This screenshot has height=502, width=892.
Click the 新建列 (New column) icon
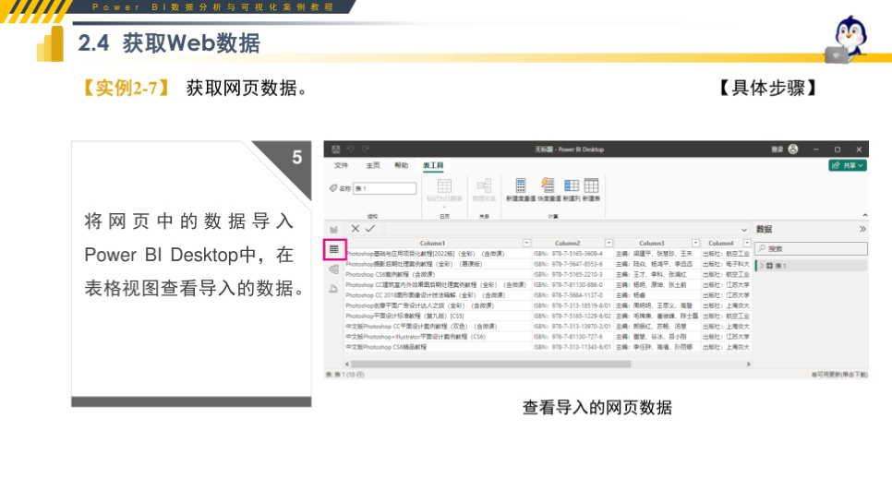[x=572, y=185]
